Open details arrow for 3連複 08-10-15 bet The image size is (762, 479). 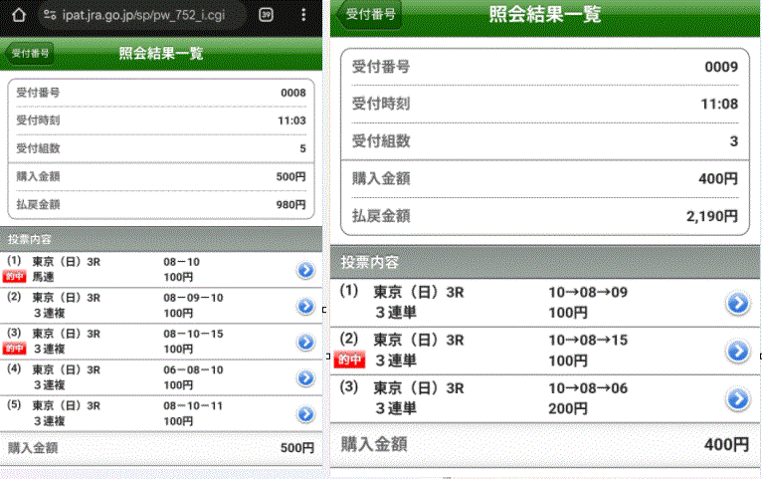pos(305,342)
